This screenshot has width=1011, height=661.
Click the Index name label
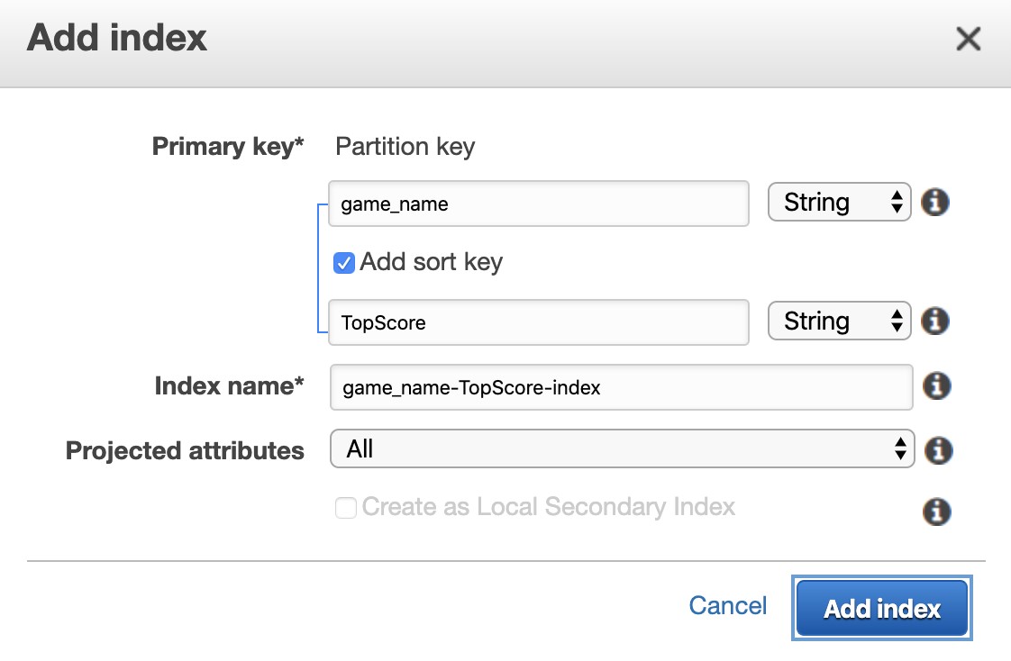click(x=229, y=386)
